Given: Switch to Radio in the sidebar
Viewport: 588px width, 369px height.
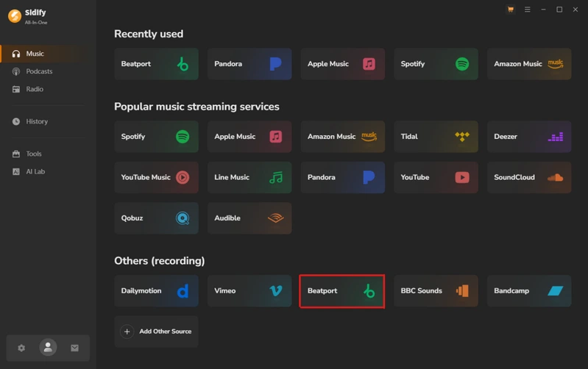Looking at the screenshot, I should point(48,89).
